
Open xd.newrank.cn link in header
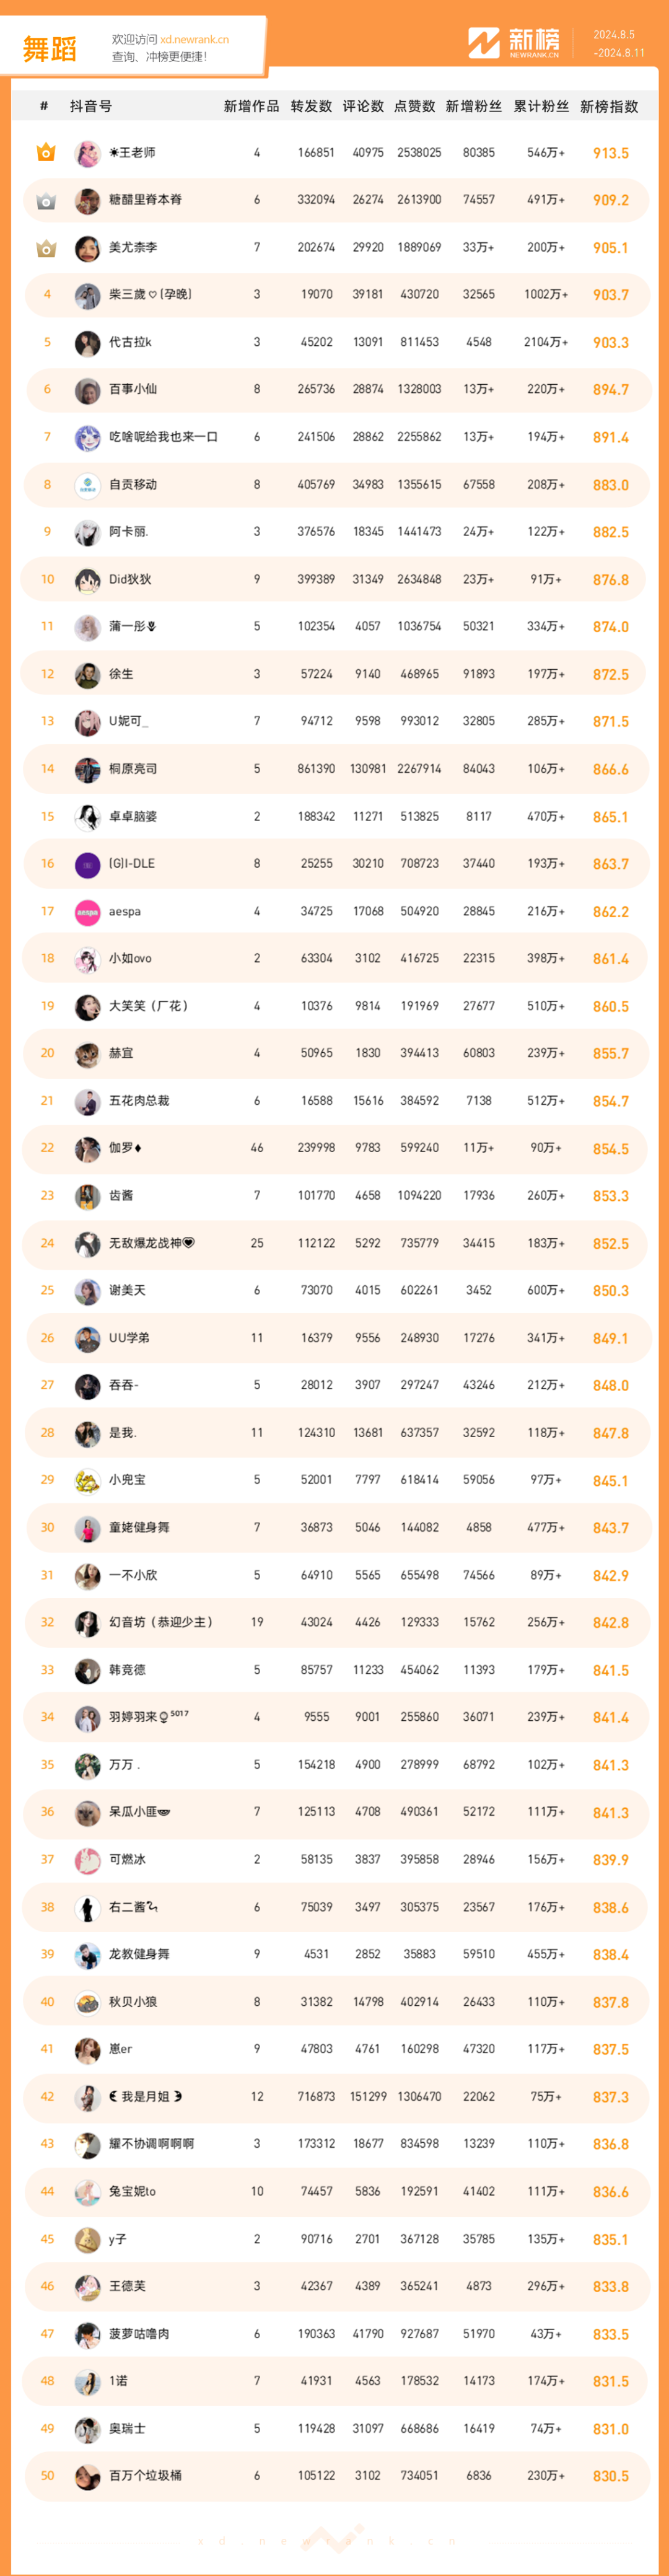tap(194, 40)
